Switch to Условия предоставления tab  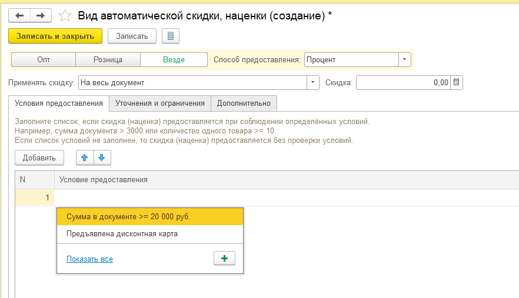pos(59,103)
